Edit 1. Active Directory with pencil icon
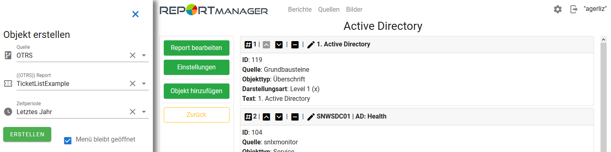 (x=311, y=44)
